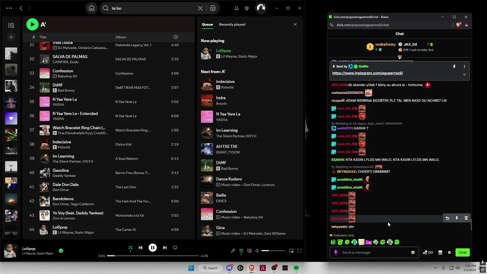Reply to the hovered SXC_808 message
This screenshot has height=274, width=487.
tap(447, 218)
